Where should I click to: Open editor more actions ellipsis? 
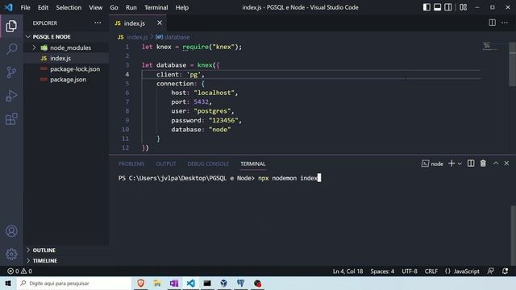tap(505, 23)
